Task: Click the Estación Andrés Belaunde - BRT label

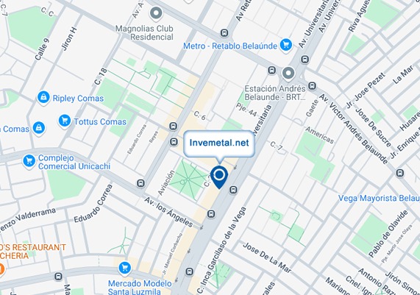Action: [275, 93]
